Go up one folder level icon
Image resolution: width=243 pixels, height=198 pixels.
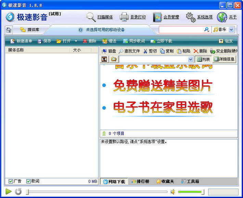[x=104, y=59]
